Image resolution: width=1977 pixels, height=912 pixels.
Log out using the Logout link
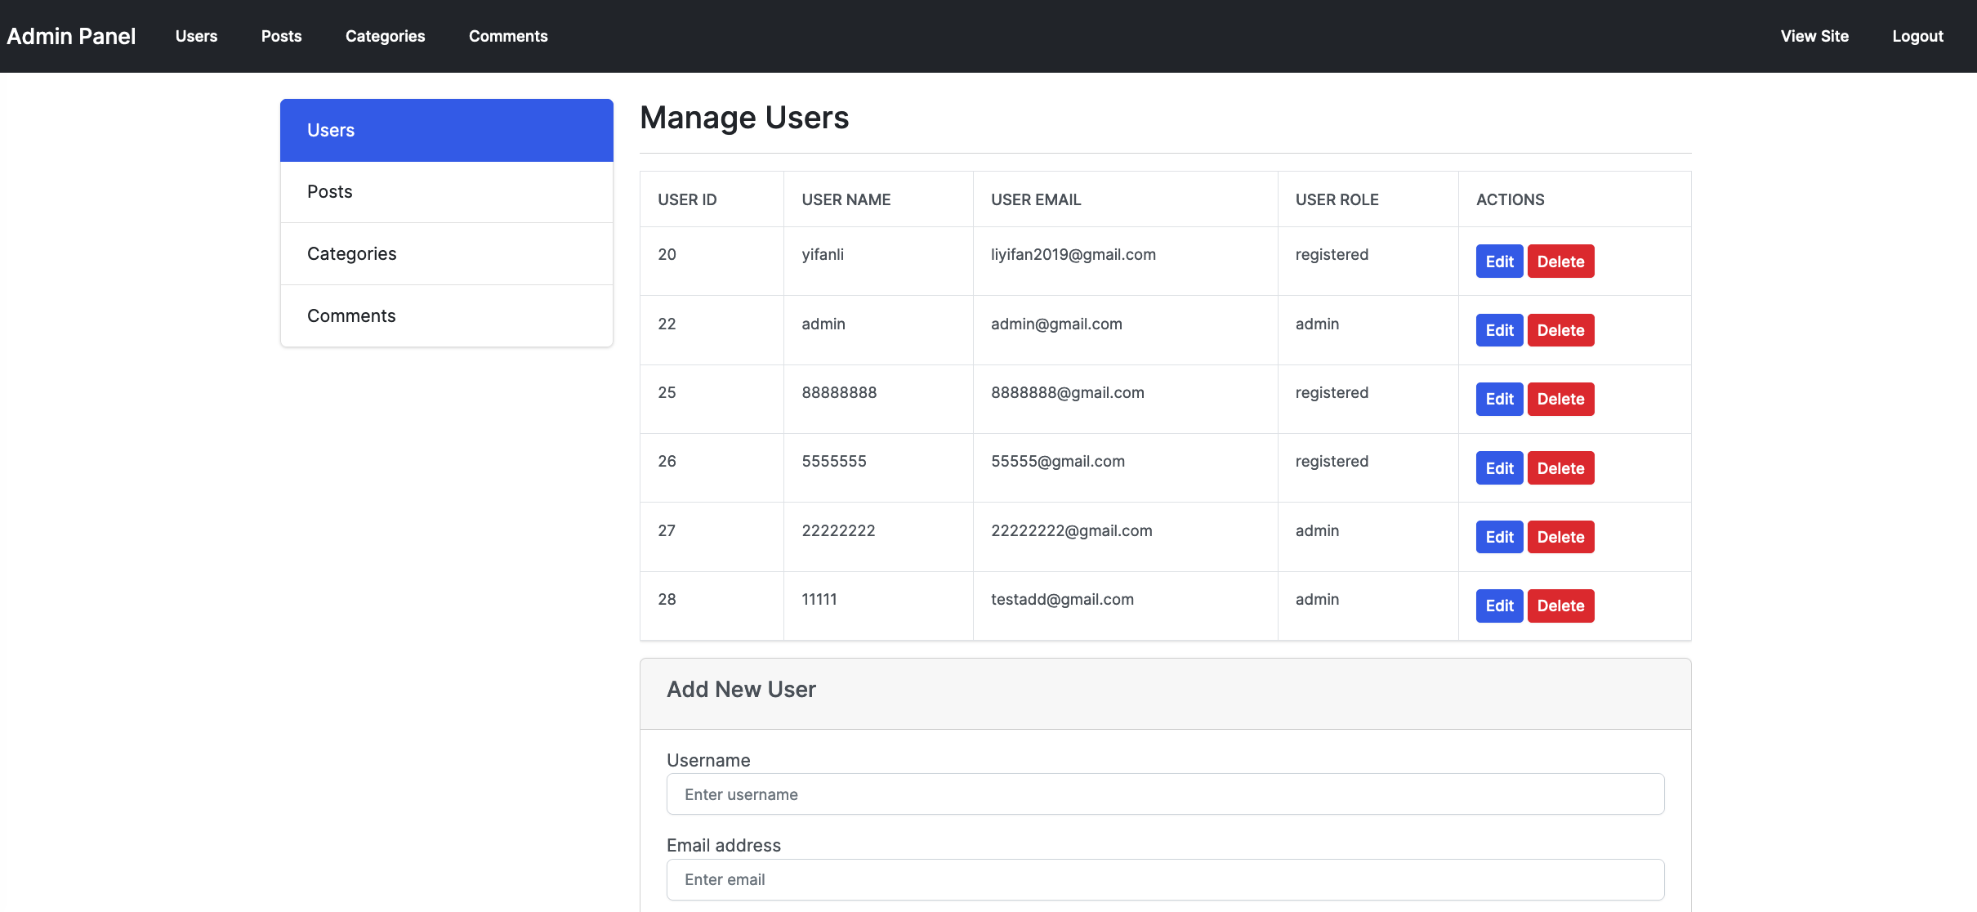(1917, 36)
